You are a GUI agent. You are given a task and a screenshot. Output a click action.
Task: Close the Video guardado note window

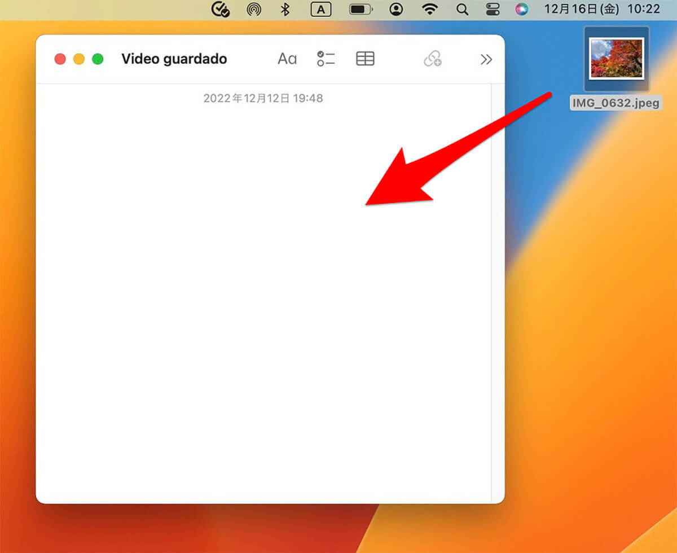point(60,59)
